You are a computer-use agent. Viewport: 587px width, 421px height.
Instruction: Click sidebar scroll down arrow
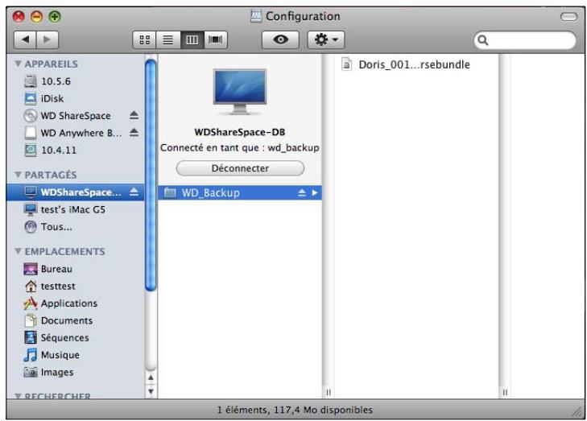(x=151, y=391)
